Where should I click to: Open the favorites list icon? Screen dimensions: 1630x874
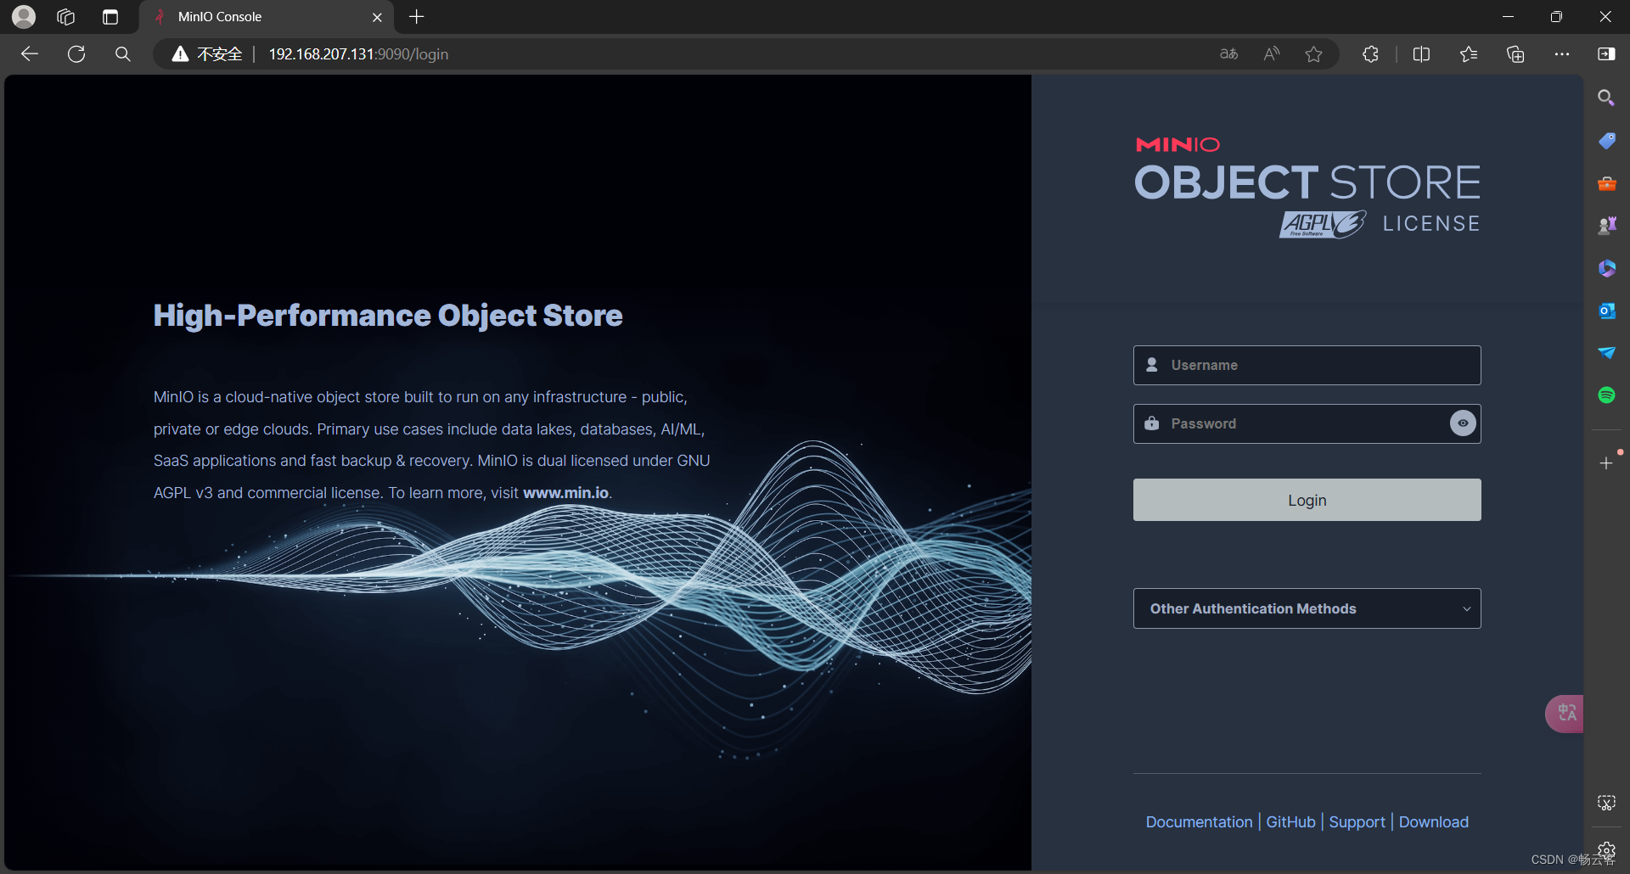(x=1469, y=54)
